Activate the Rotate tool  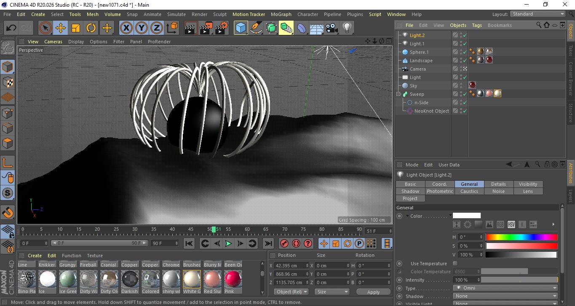91,28
